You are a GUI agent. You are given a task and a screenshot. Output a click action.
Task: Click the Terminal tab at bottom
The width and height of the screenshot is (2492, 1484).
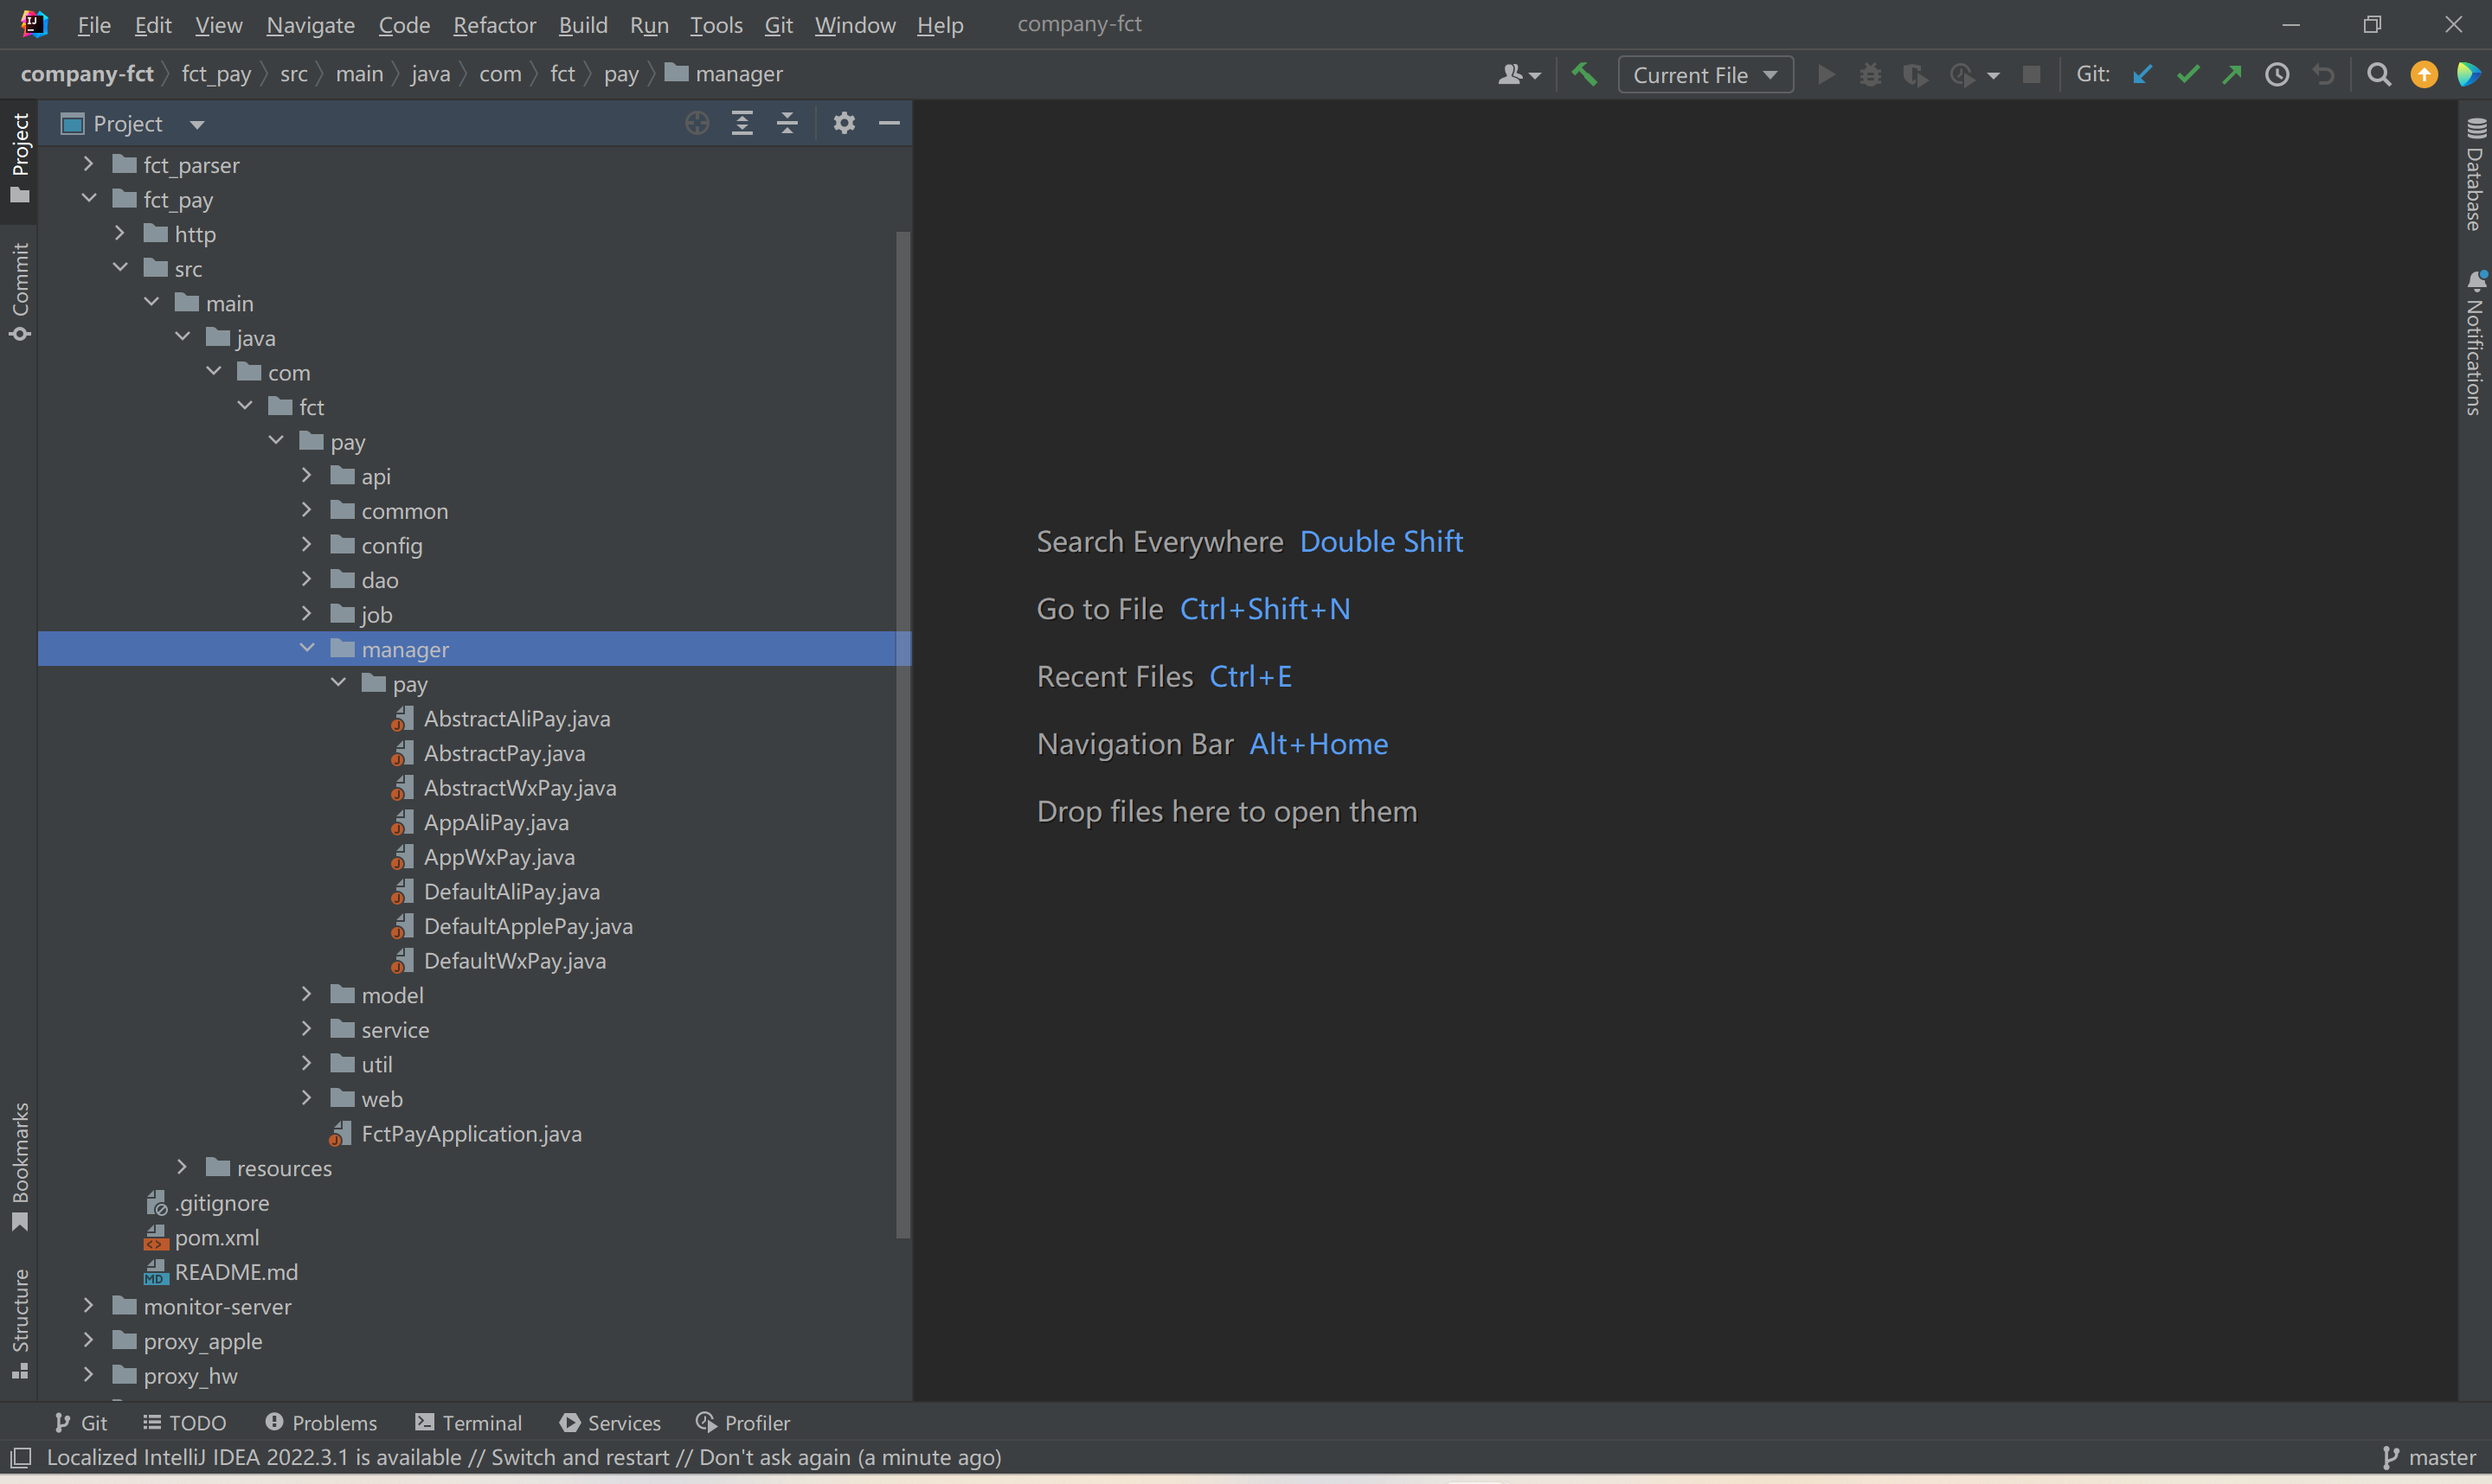click(x=466, y=1422)
